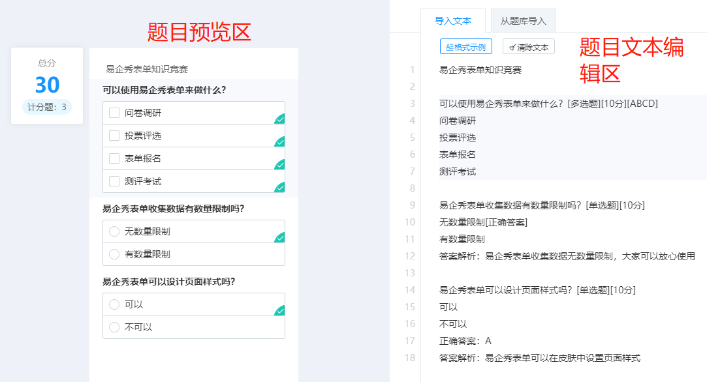This screenshot has width=707, height=382.
Task: Click editor line 1 易企秀表单知识竞赛
Action: point(480,70)
